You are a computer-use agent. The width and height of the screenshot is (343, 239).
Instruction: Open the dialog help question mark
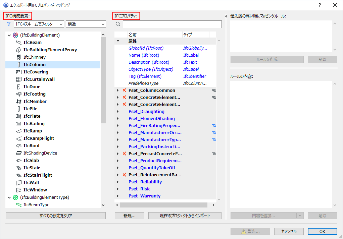pyautogui.click(x=320, y=5)
